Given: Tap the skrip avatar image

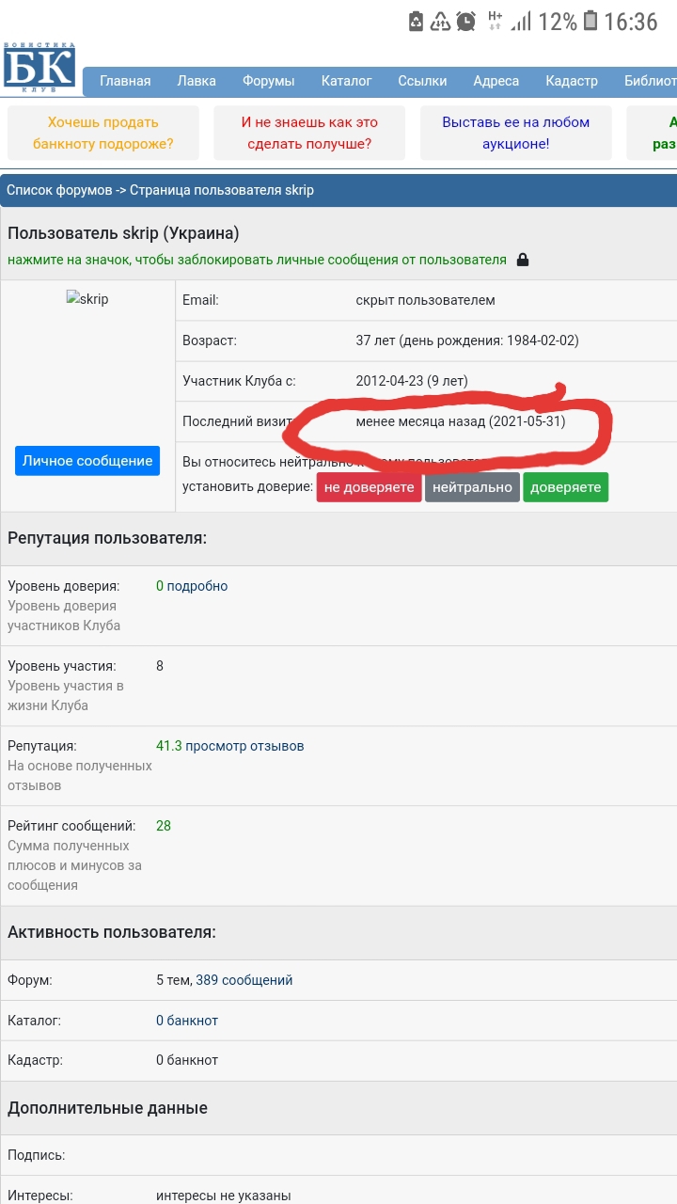Looking at the screenshot, I should coord(87,299).
